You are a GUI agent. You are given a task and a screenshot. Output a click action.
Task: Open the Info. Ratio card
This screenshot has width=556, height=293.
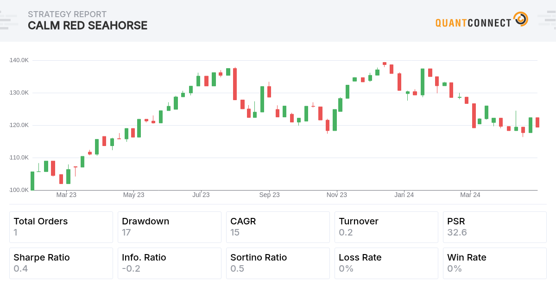tap(170, 263)
